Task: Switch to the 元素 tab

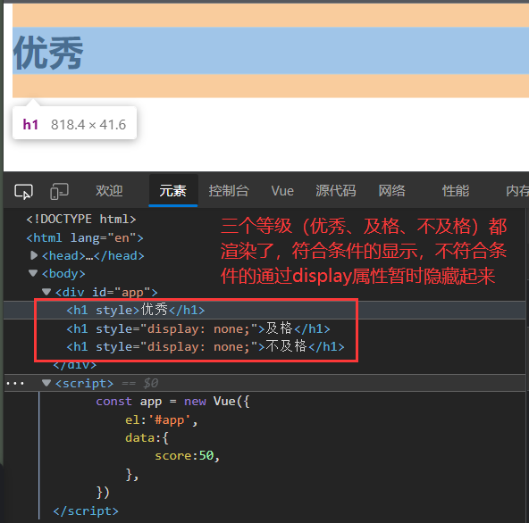Action: pos(172,191)
